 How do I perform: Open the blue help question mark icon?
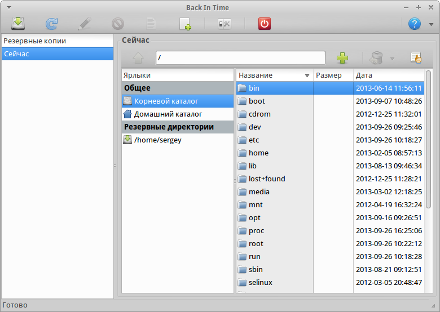click(x=415, y=24)
